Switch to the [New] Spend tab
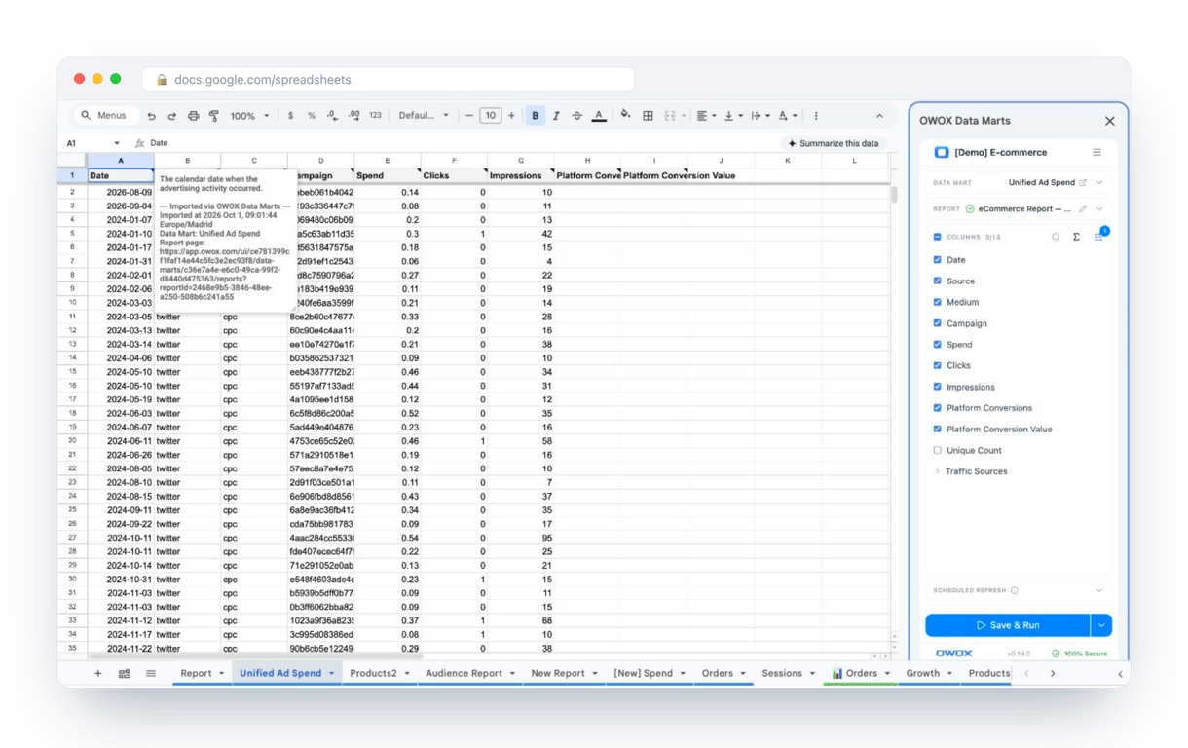The height and width of the screenshot is (748, 1188). pyautogui.click(x=650, y=673)
